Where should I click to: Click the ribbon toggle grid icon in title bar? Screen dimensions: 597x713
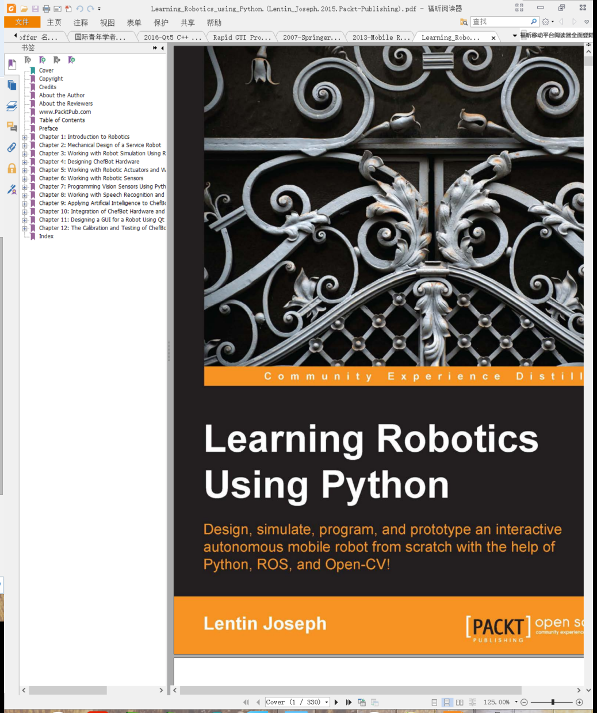[519, 7]
